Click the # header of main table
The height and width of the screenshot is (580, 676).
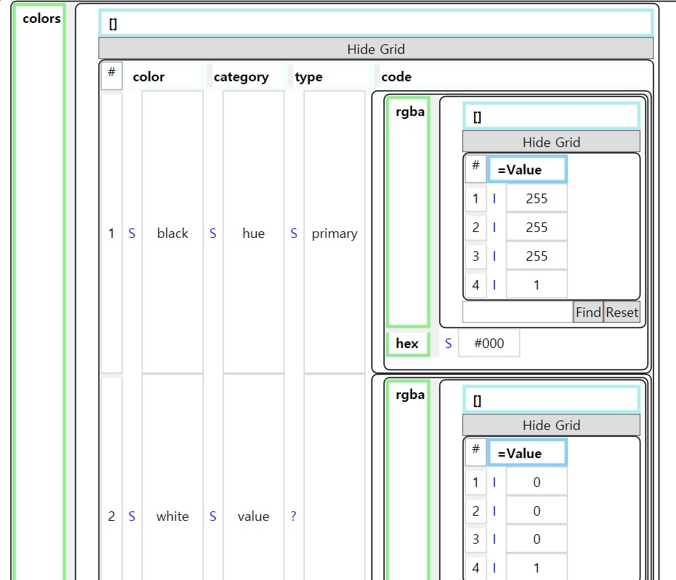[112, 76]
